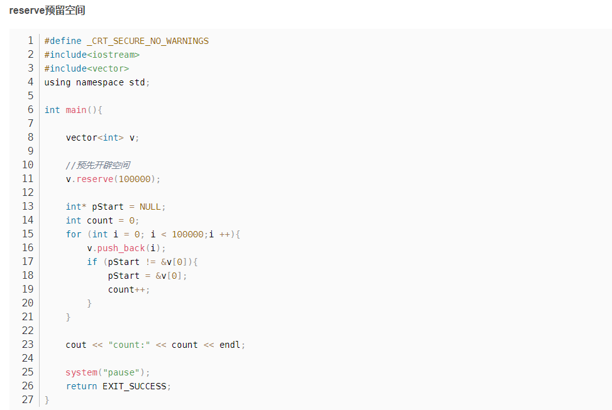Click the push_back call on line 16
Viewport: 612px width, 410px height.
pyautogui.click(x=126, y=248)
